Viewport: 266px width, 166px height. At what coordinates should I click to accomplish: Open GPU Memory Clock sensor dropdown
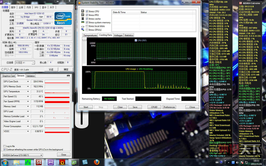[28, 86]
